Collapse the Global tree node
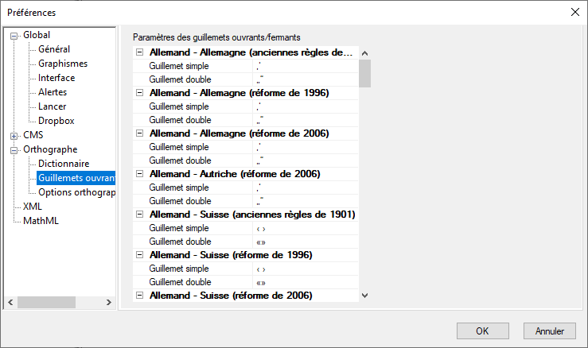Screen dimensions: 588x348 [14, 35]
